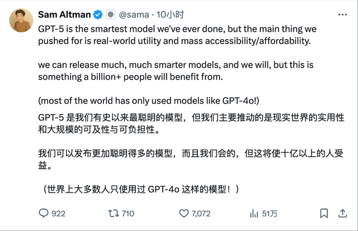The image size is (358, 231).
Task: Open view analytics bar-chart icon
Action: pos(254,213)
